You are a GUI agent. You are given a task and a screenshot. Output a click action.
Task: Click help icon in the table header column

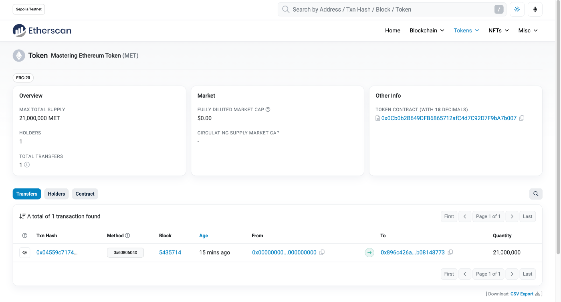[x=25, y=236]
